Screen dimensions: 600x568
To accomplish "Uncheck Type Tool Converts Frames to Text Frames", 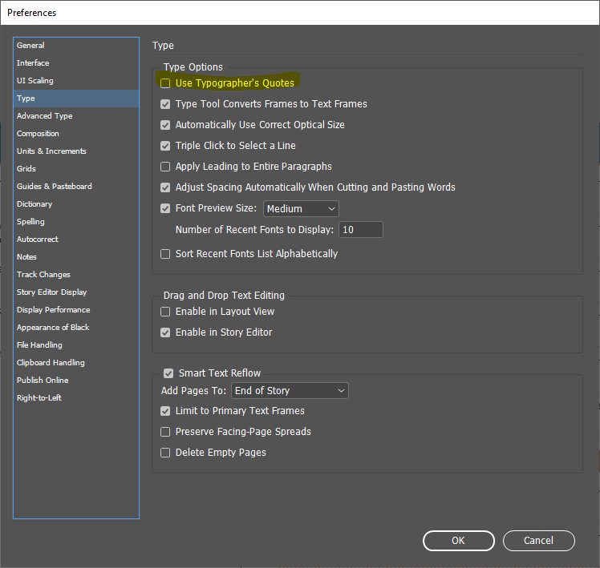I will coord(165,104).
